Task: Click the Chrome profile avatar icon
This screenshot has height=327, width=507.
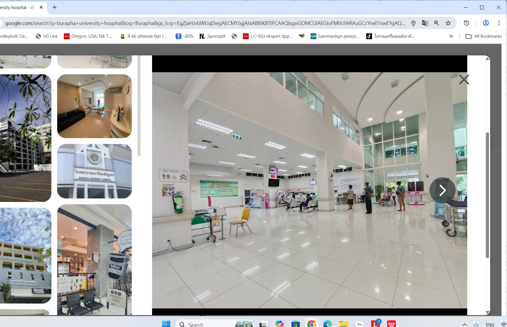Action: click(x=486, y=23)
